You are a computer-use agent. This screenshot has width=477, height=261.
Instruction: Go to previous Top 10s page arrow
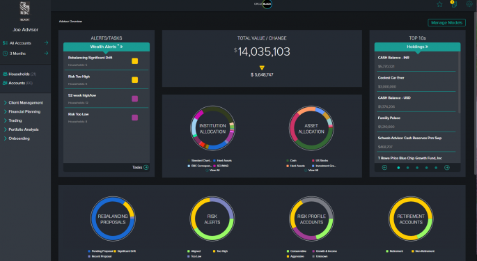384,168
